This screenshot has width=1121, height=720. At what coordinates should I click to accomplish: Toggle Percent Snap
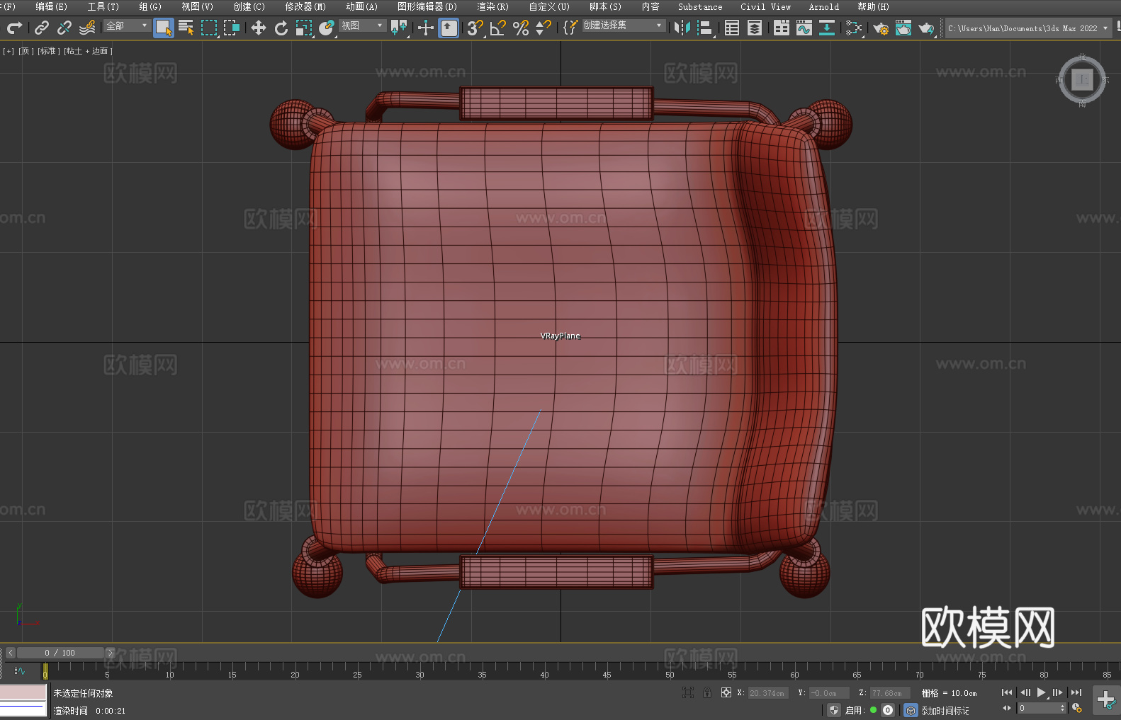click(521, 28)
